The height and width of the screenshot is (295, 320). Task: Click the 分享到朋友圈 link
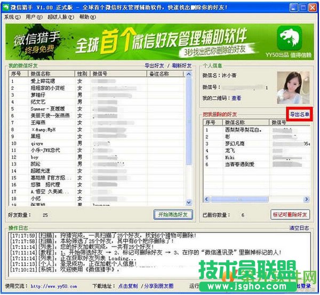coord(159,286)
